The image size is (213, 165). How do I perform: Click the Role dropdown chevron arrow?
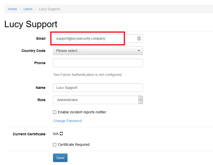[x=140, y=100]
